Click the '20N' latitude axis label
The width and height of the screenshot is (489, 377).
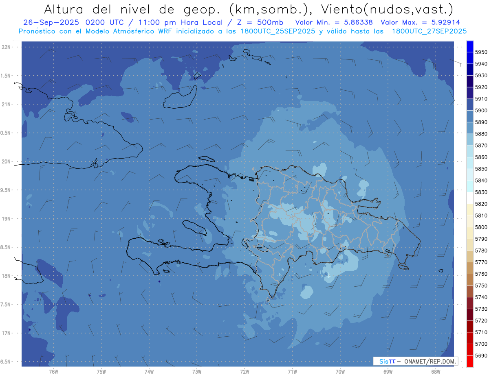[x=7, y=161]
